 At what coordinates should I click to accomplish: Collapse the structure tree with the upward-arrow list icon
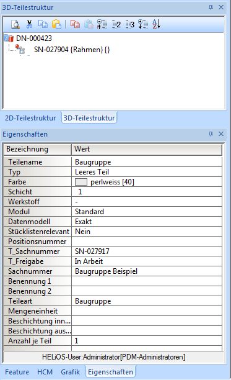[102, 24]
